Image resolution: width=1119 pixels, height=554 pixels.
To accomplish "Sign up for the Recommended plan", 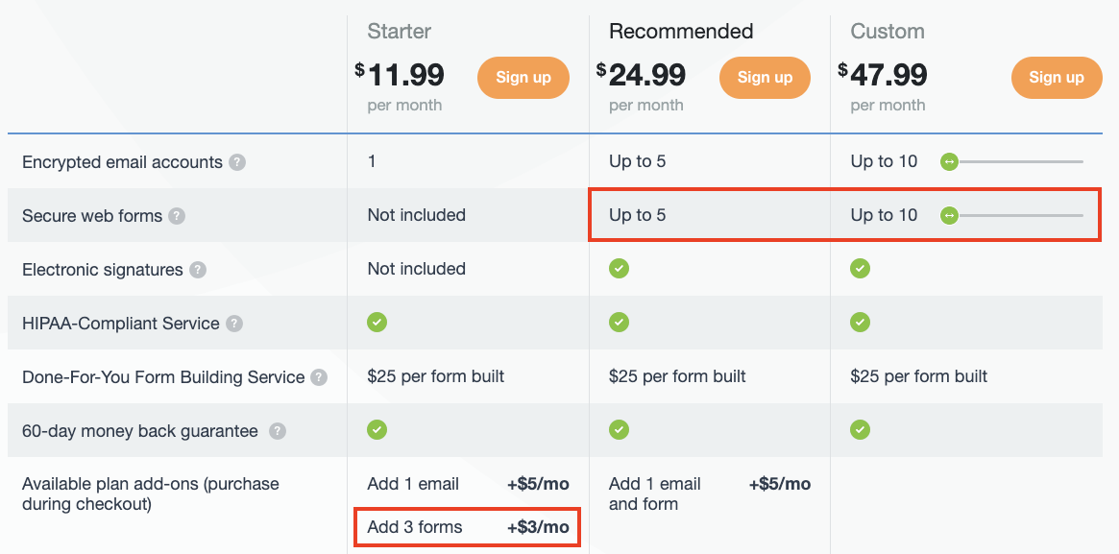I will 765,78.
